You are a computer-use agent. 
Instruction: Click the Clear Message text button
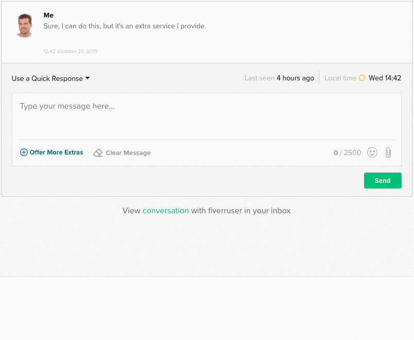[x=128, y=153]
